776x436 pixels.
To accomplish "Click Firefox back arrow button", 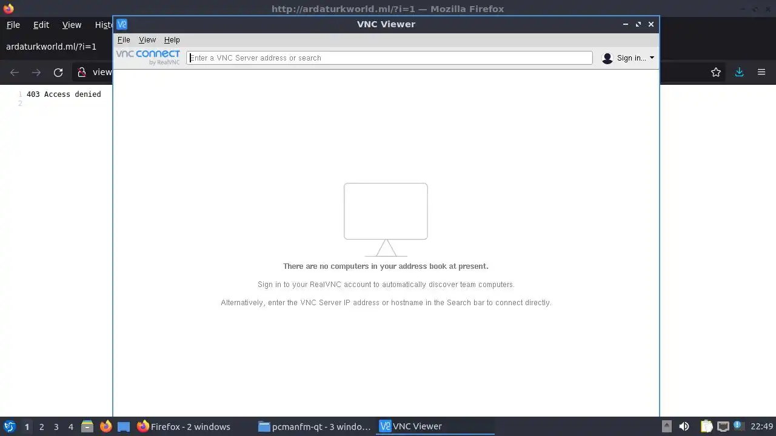I will (15, 72).
